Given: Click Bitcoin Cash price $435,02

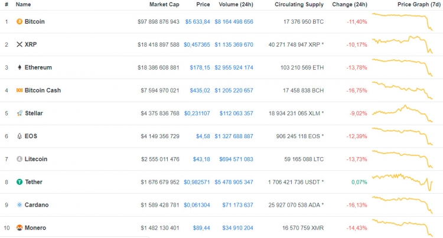Looking at the screenshot, I should (200, 90).
